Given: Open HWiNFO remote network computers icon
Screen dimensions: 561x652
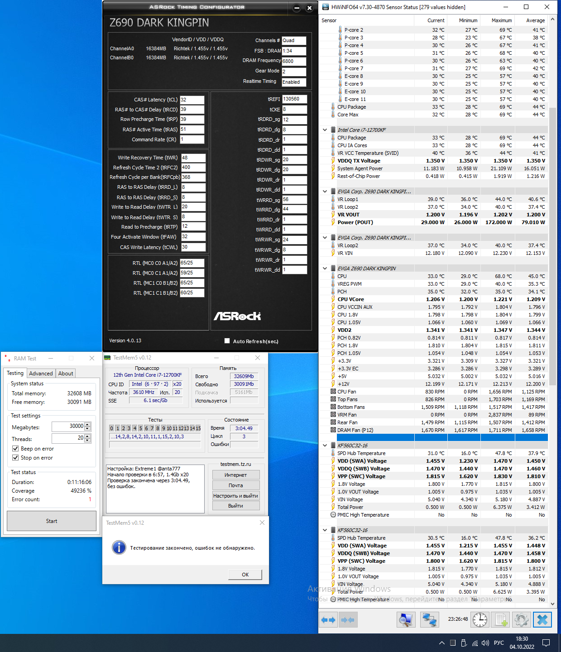Looking at the screenshot, I should click(x=429, y=620).
